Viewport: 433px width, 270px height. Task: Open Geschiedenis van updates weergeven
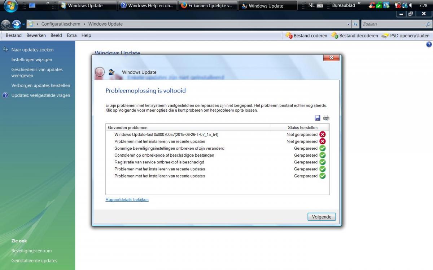point(37,73)
